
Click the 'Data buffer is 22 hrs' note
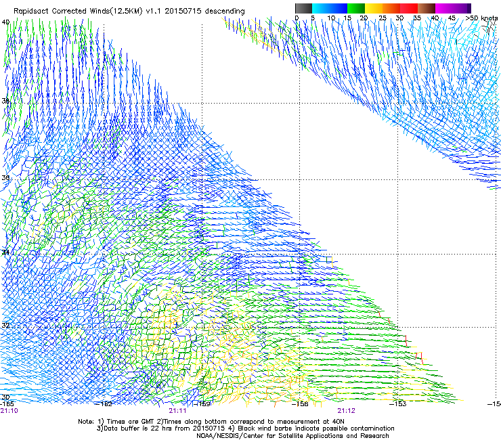pyautogui.click(x=245, y=428)
